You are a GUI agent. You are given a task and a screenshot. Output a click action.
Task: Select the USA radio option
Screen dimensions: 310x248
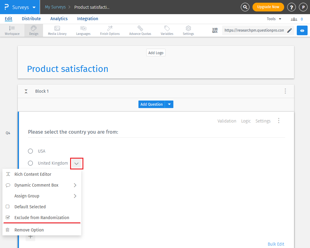(30, 151)
